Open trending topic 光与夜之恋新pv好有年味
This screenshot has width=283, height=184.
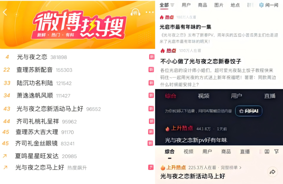click(x=196, y=140)
